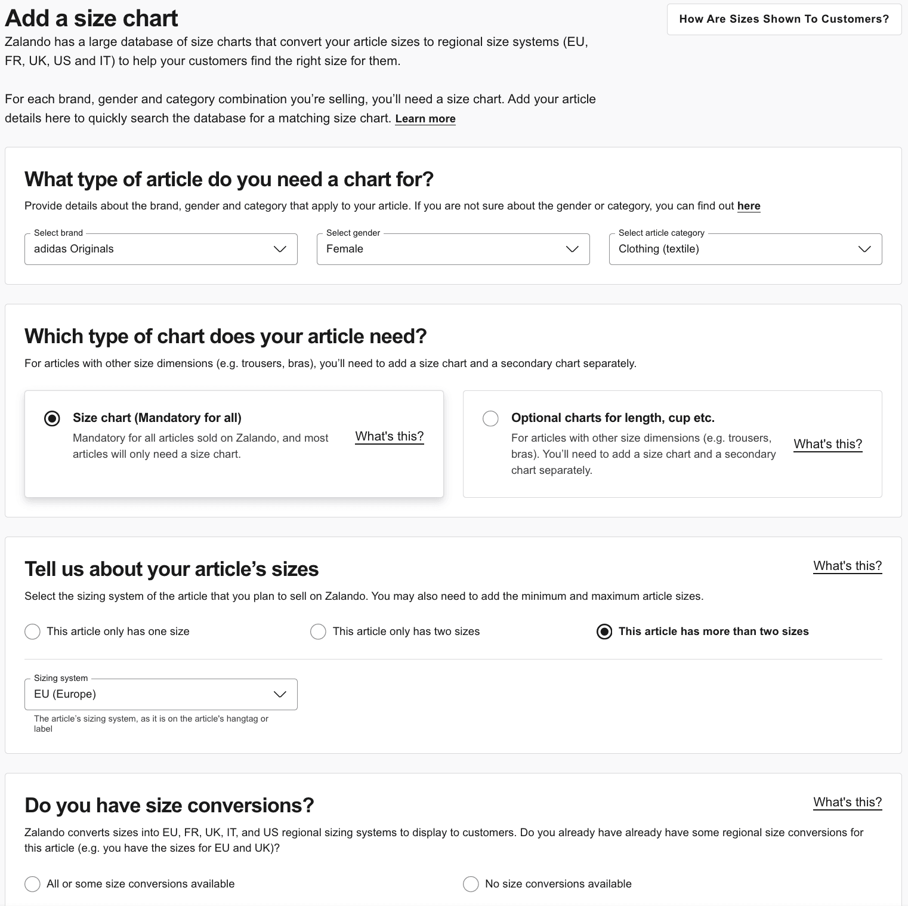Select 'No size conversions available' option
The width and height of the screenshot is (908, 906).
471,884
